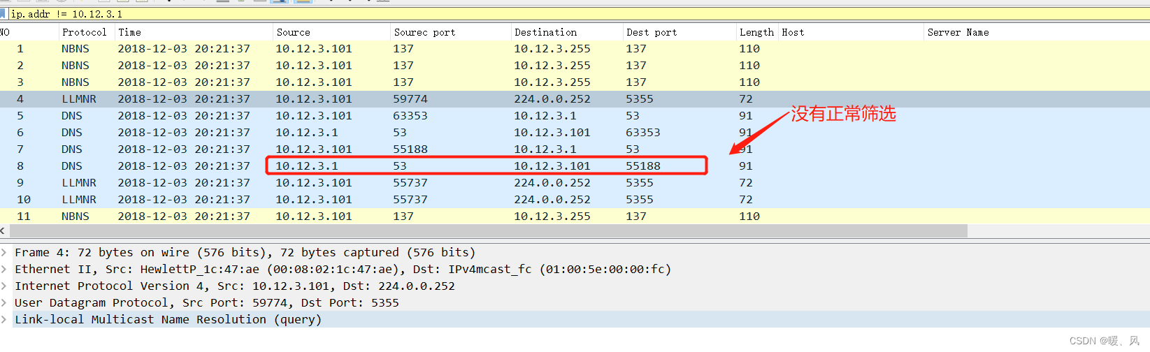Click the Src Port: 59774 UDP line text

point(207,302)
